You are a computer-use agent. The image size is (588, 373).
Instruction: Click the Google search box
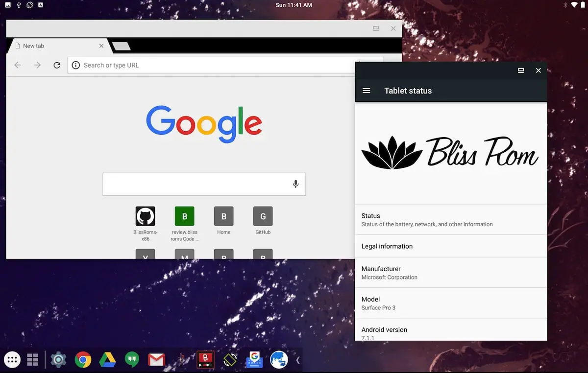[204, 184]
